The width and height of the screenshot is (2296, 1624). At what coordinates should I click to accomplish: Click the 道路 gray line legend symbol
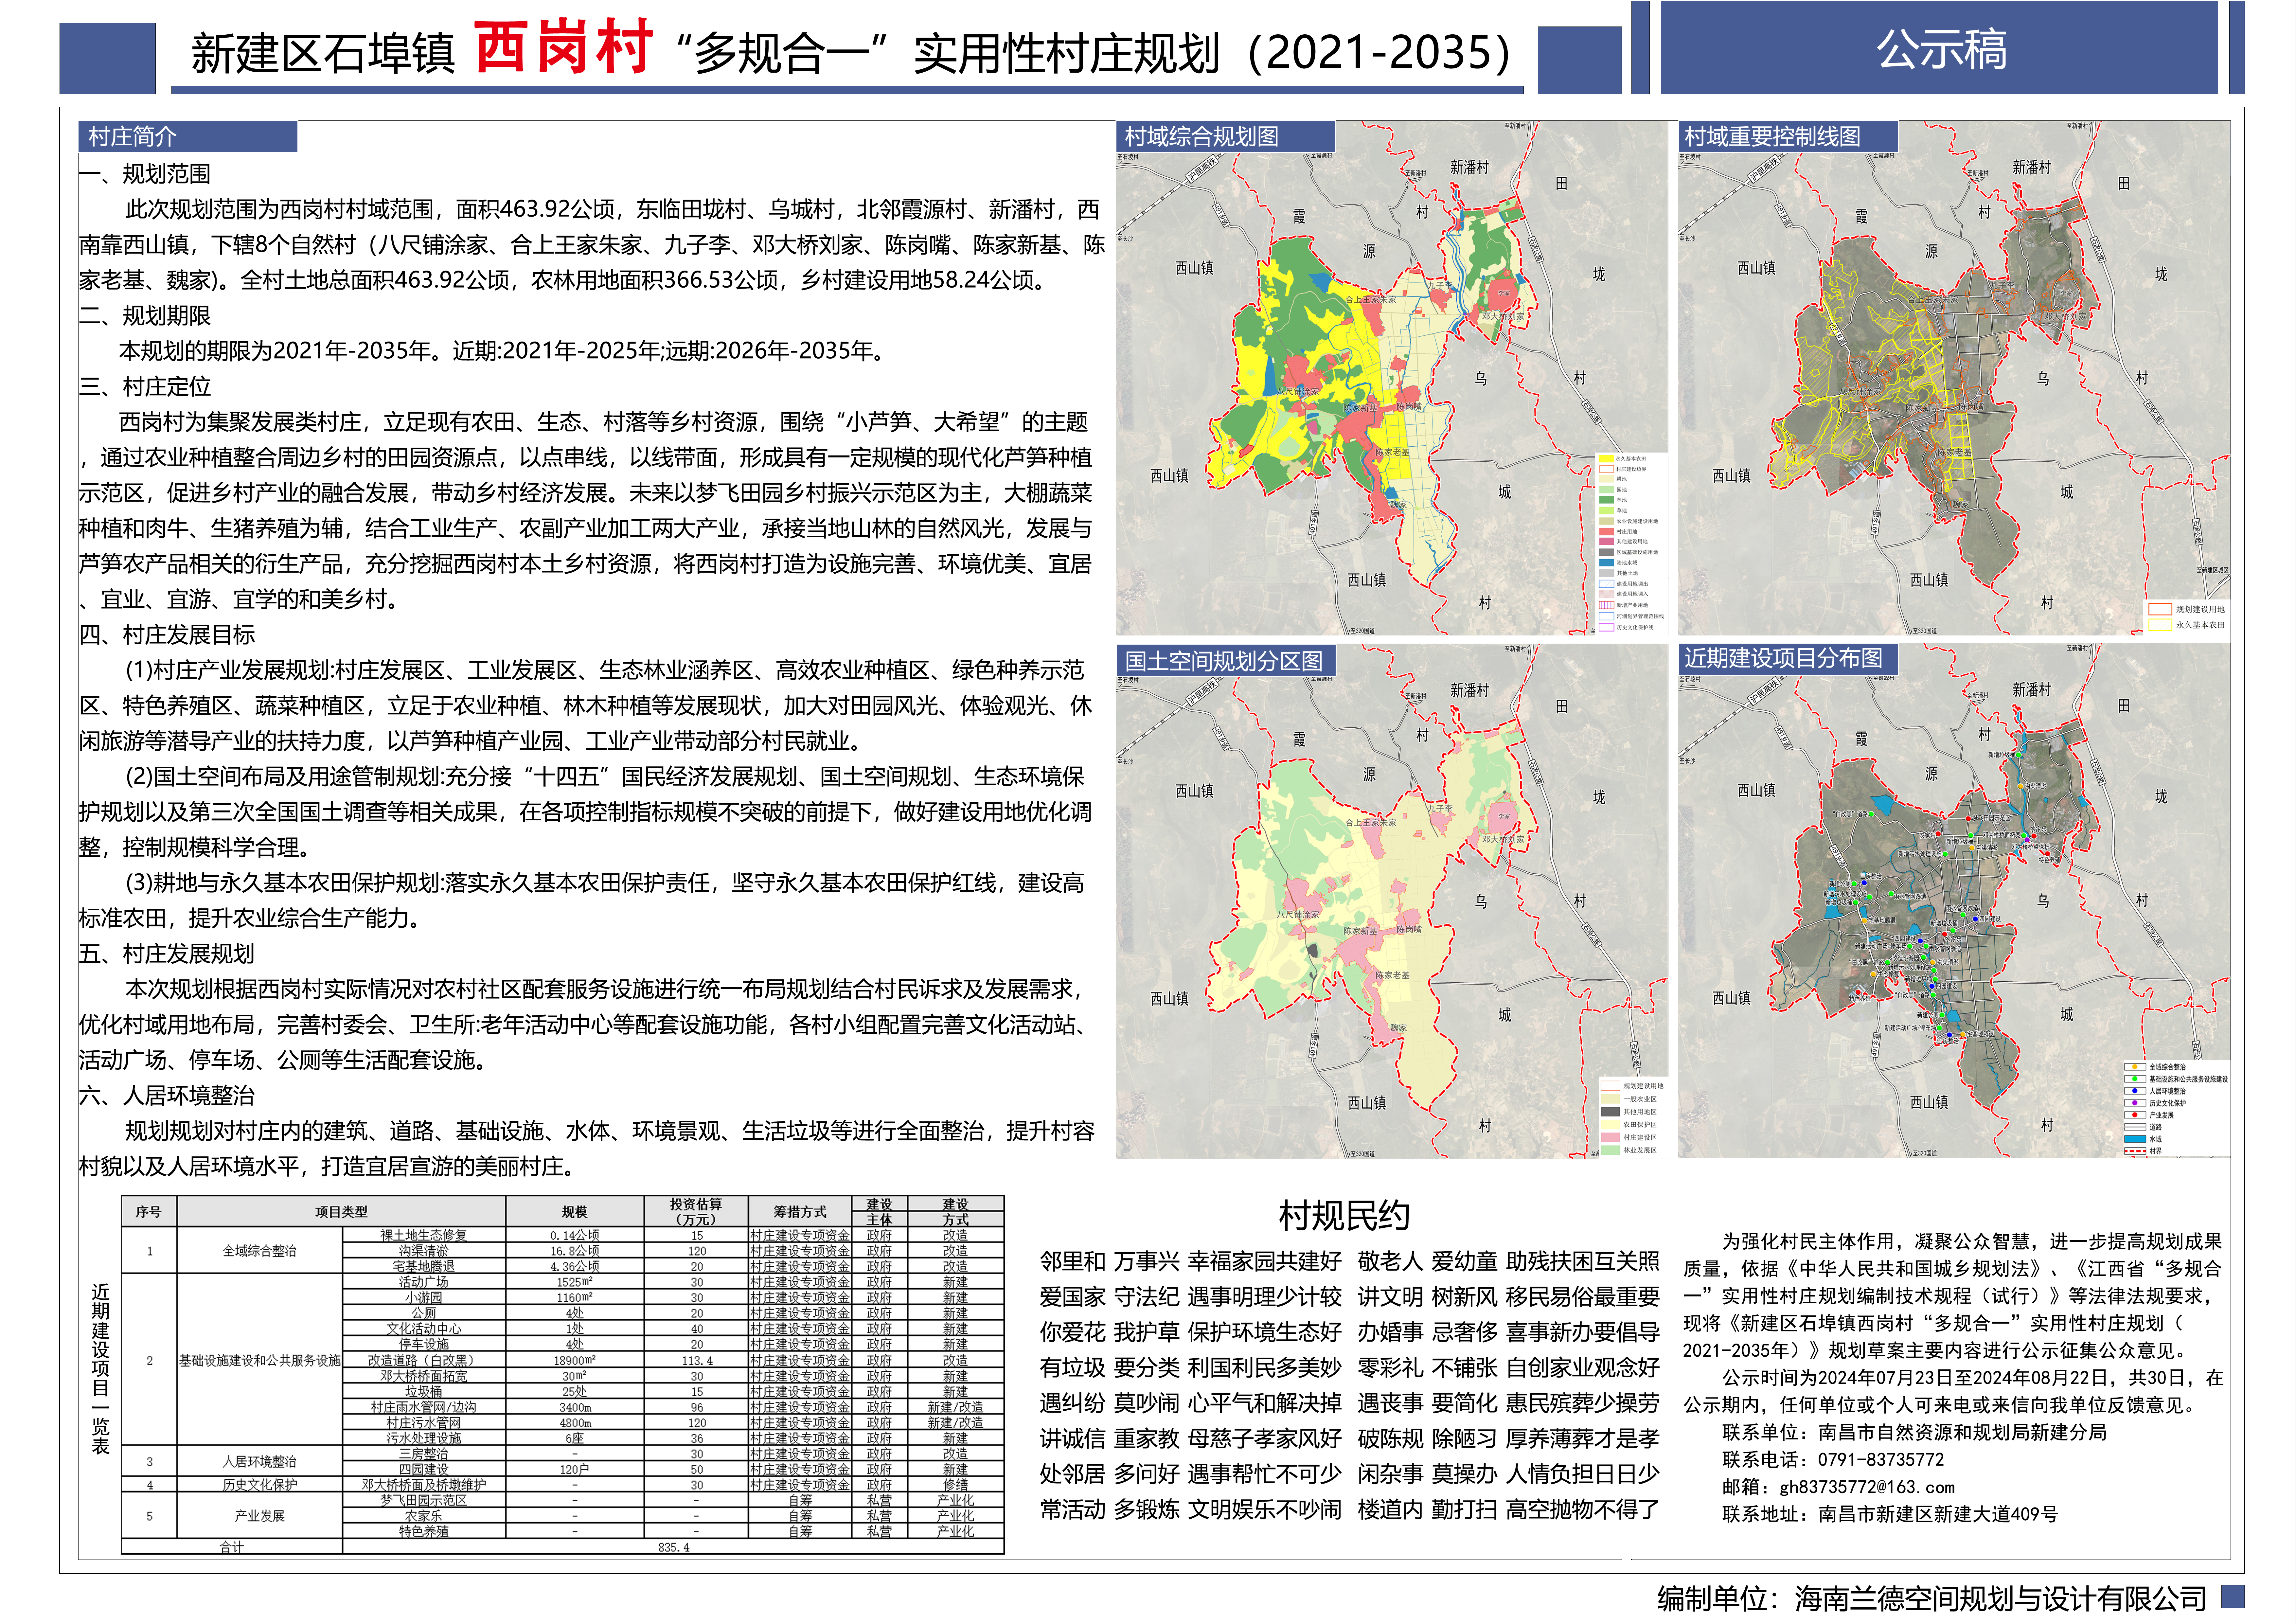pos(2135,1127)
